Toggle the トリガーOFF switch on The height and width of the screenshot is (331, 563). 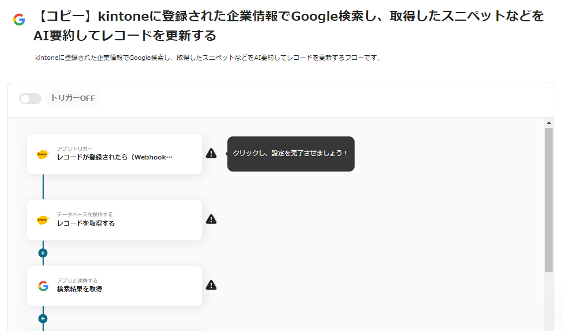(x=30, y=98)
